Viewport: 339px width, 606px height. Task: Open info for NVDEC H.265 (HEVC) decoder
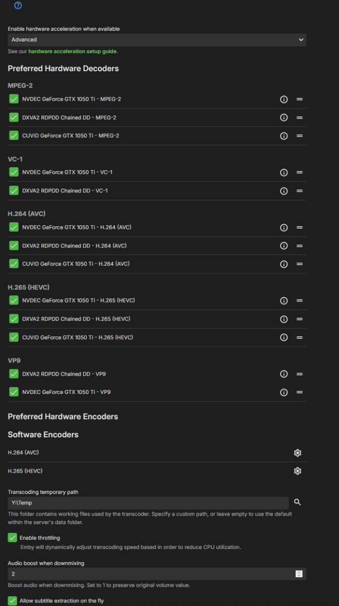(x=284, y=300)
